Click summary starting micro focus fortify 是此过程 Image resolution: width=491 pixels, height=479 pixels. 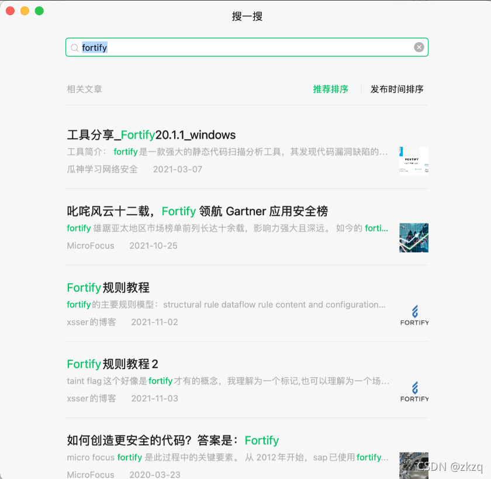click(x=227, y=458)
